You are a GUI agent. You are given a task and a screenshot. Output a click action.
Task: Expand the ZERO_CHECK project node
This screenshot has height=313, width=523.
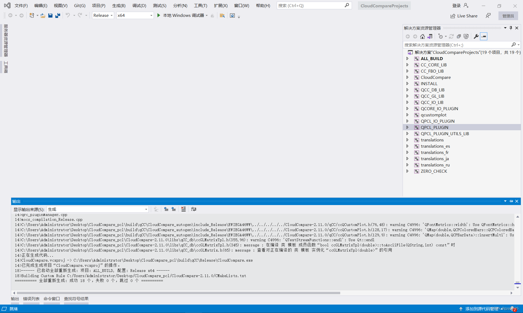click(408, 171)
